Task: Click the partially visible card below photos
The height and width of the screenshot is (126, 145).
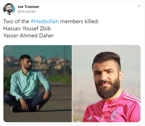Action: (72, 125)
